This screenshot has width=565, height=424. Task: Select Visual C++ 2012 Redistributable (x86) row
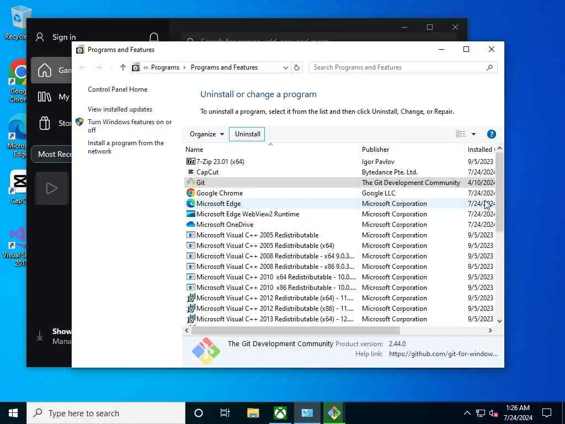tap(339, 308)
